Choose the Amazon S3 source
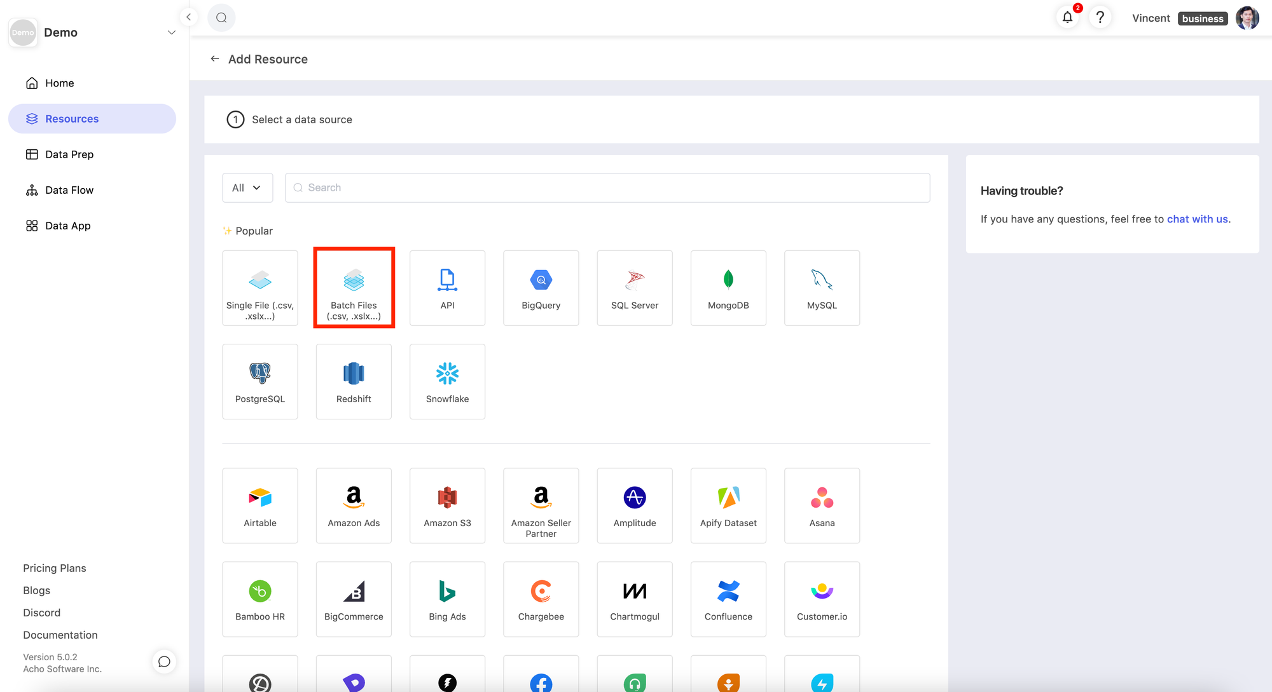 tap(447, 506)
